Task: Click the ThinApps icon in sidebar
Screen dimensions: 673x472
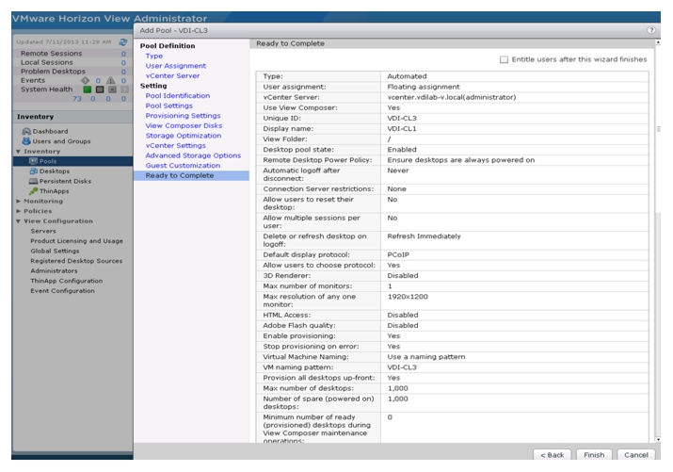Action: 33,191
